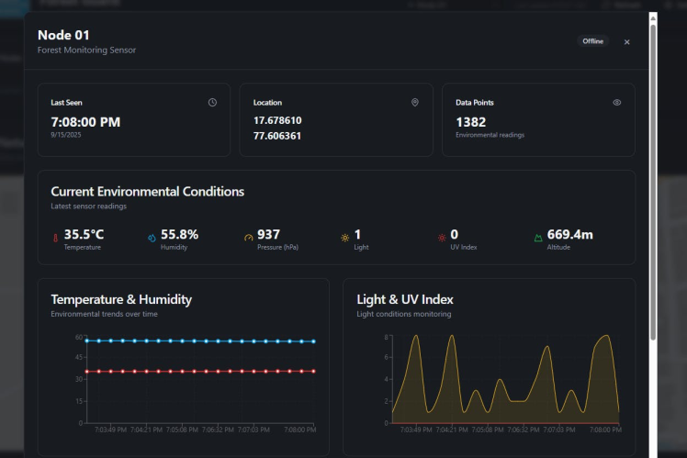
Task: Close the Node 01 details dialog
Action: pos(626,41)
